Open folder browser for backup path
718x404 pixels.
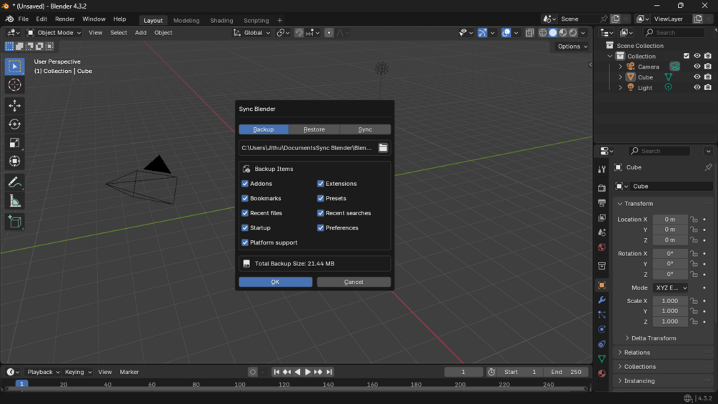coord(383,148)
